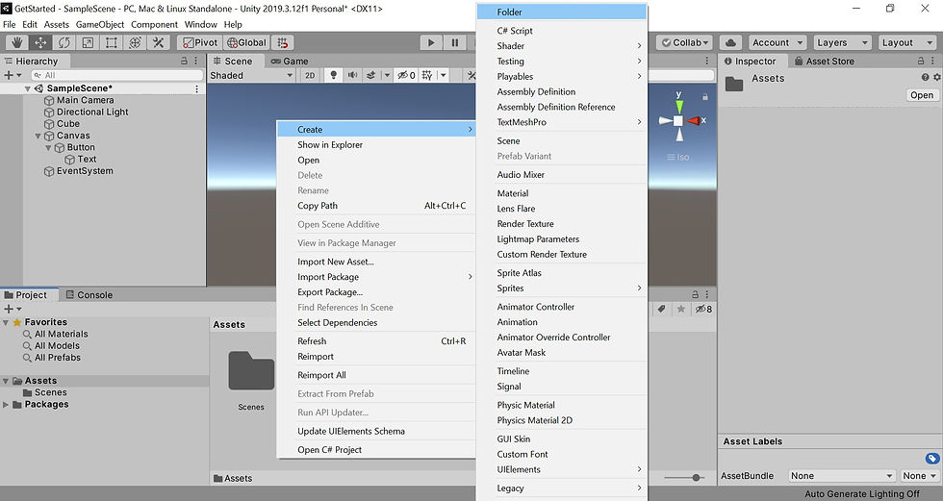Screen dimensions: 943x501
Task: Open the Shaded draw mode dropdown
Action: (251, 75)
